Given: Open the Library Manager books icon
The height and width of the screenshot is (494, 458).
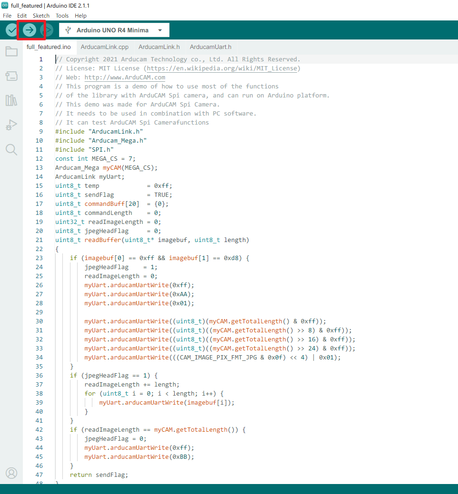Looking at the screenshot, I should coord(11,100).
